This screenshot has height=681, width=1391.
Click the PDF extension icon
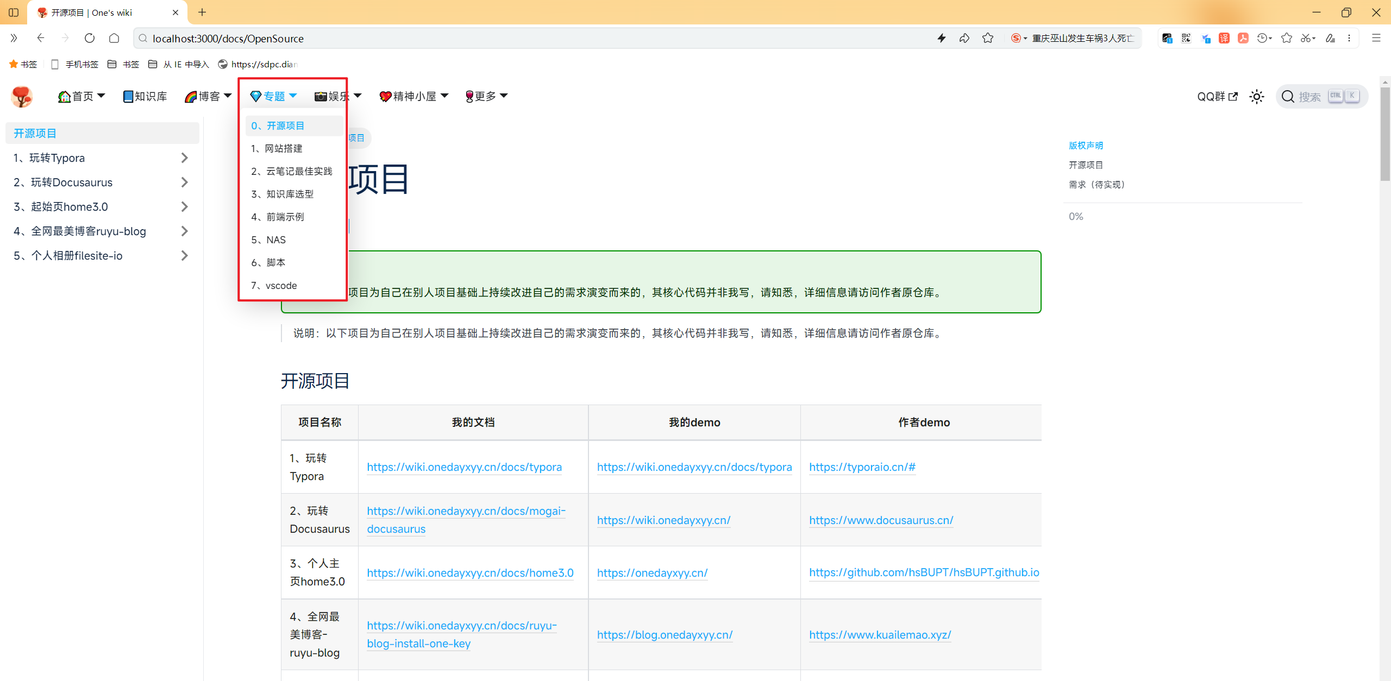click(x=1243, y=38)
